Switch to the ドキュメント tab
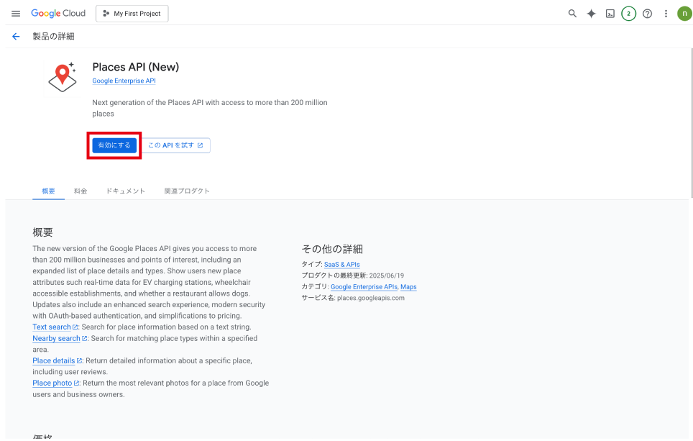 [125, 191]
